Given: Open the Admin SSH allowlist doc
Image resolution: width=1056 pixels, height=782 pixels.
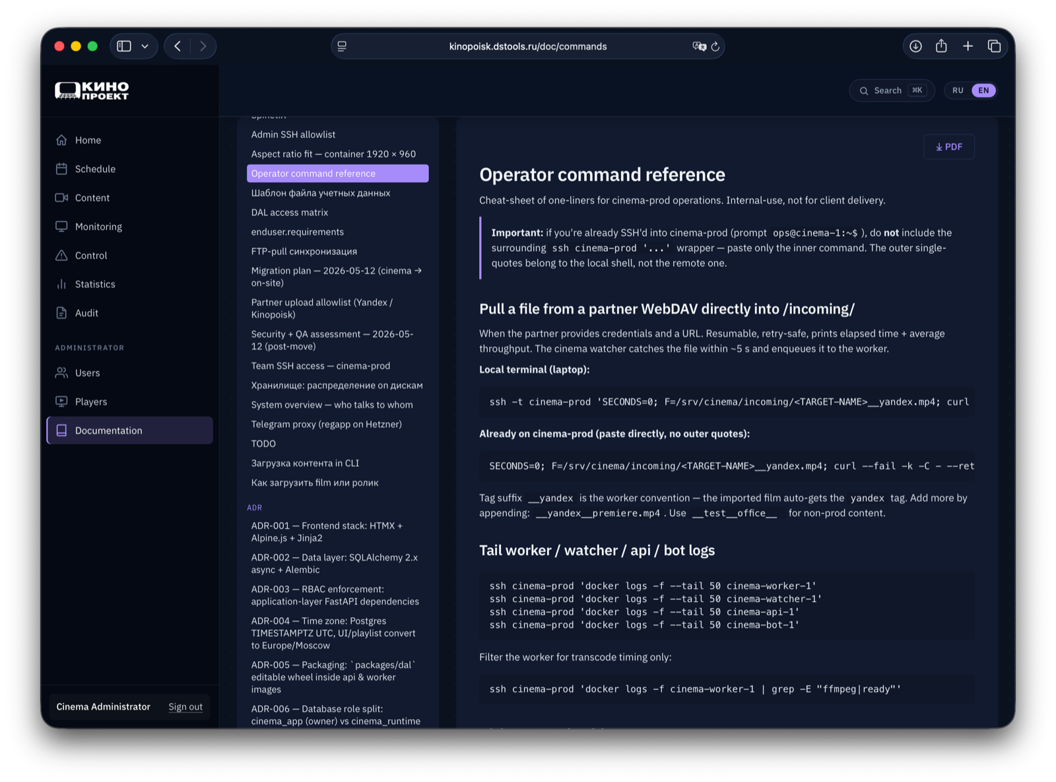Looking at the screenshot, I should coord(337,135).
